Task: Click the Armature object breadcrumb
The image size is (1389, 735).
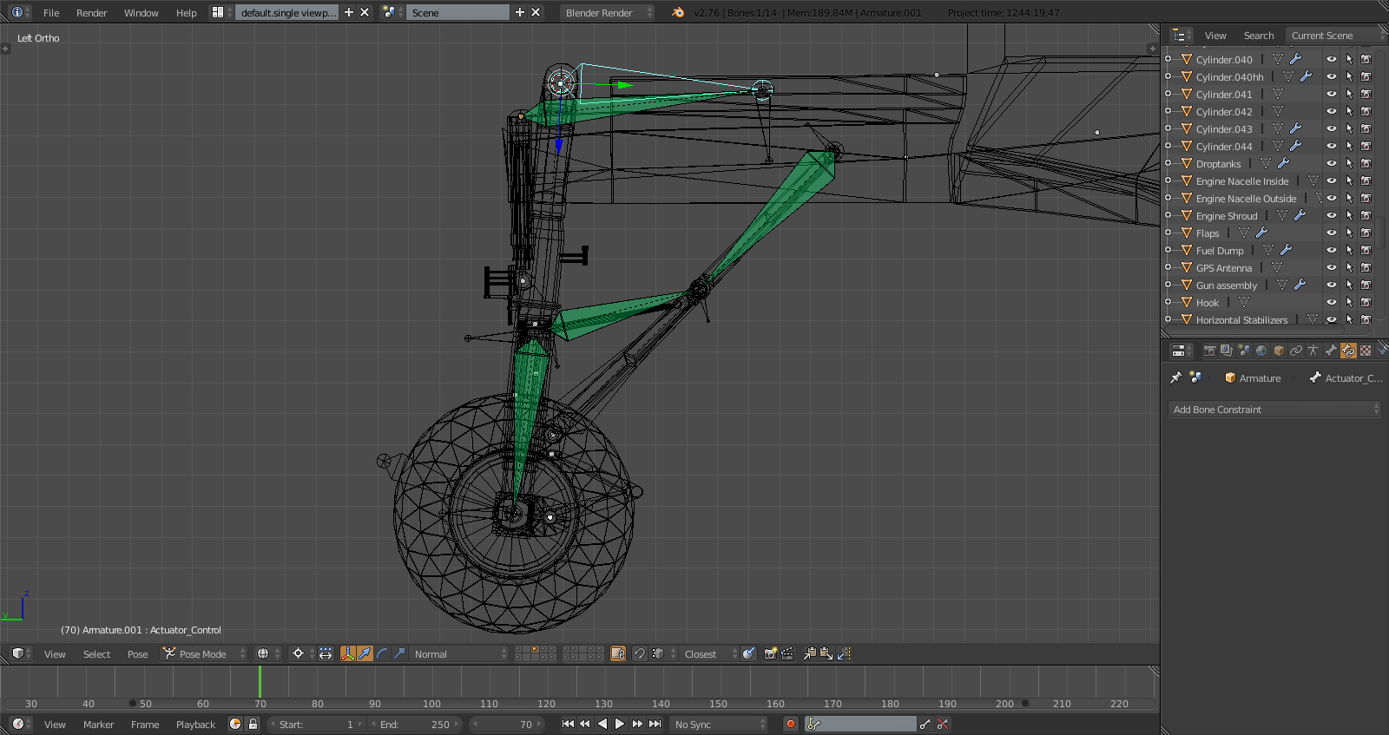Action: pyautogui.click(x=1253, y=377)
